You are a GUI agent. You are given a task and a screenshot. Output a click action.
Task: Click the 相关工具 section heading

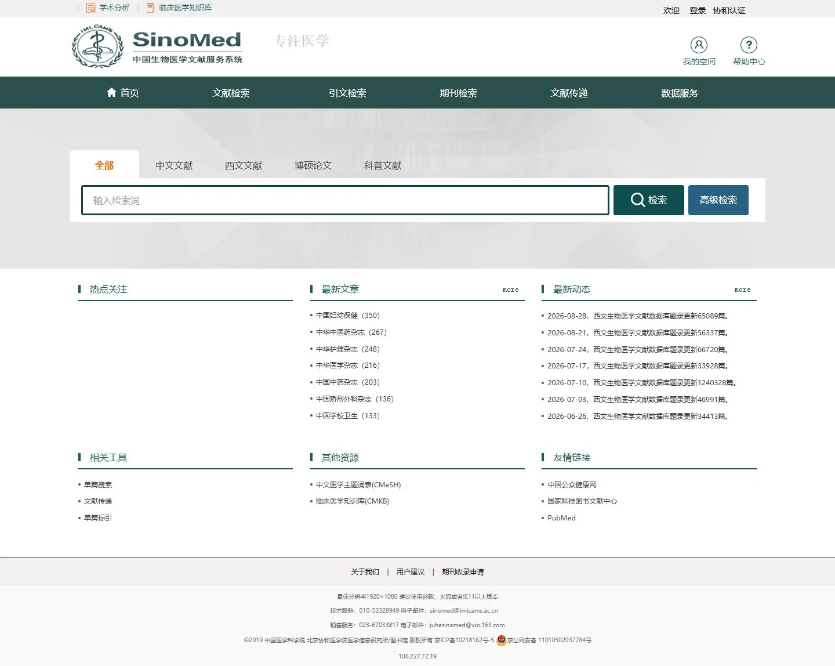click(108, 458)
